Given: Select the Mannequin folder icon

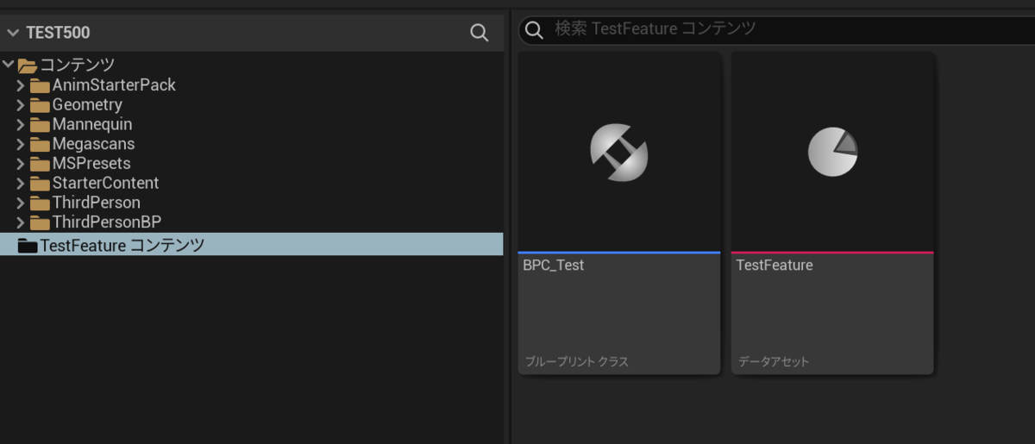Looking at the screenshot, I should (x=40, y=125).
